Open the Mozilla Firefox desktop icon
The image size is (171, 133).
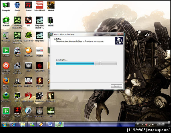(x=6, y=83)
